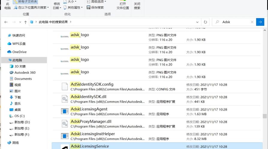268x149 pixels.
Task: Click the 网络 icon in sidebar
Action: click(x=9, y=143)
